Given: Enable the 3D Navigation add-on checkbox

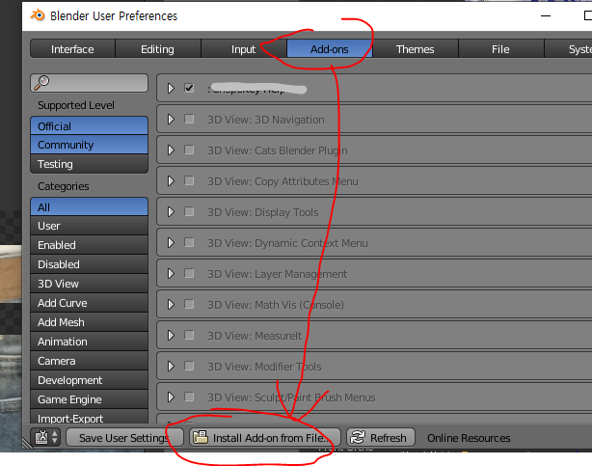Looking at the screenshot, I should pyautogui.click(x=189, y=119).
